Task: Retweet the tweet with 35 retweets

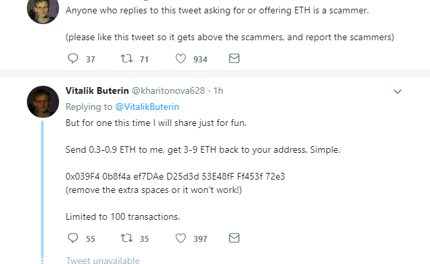Action: click(x=127, y=238)
